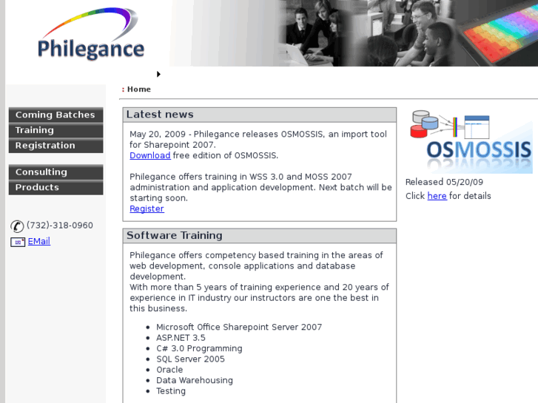
Task: Open the Registration menu item
Action: pyautogui.click(x=56, y=146)
